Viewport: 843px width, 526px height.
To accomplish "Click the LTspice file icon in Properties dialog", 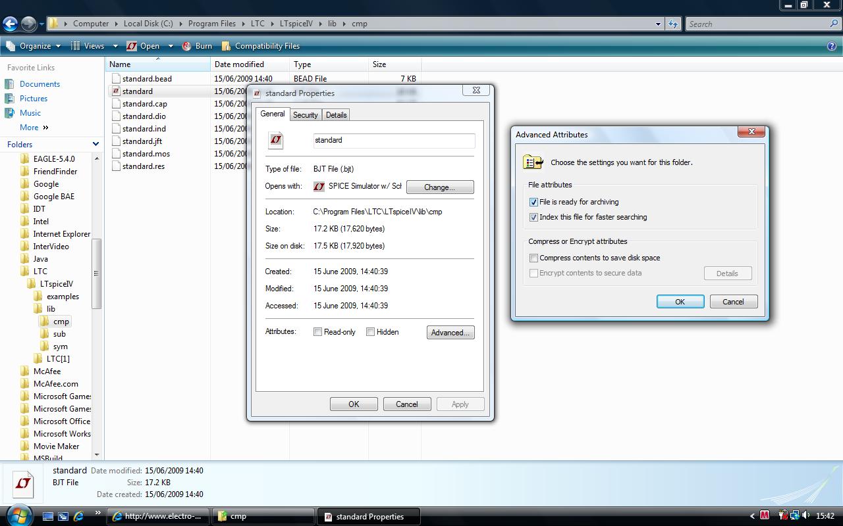I will click(x=276, y=139).
